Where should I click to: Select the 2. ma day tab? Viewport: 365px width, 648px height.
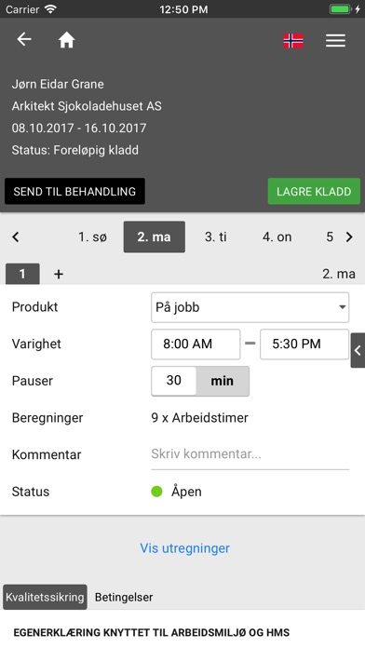155,236
